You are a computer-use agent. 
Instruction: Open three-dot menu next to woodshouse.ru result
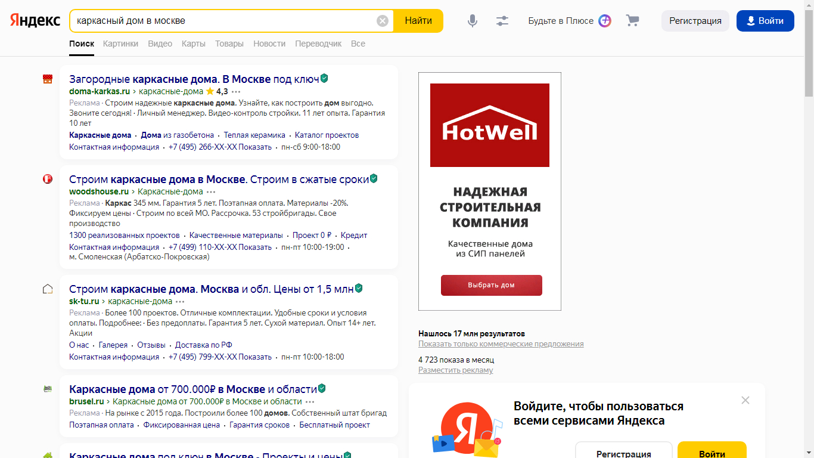pos(211,192)
